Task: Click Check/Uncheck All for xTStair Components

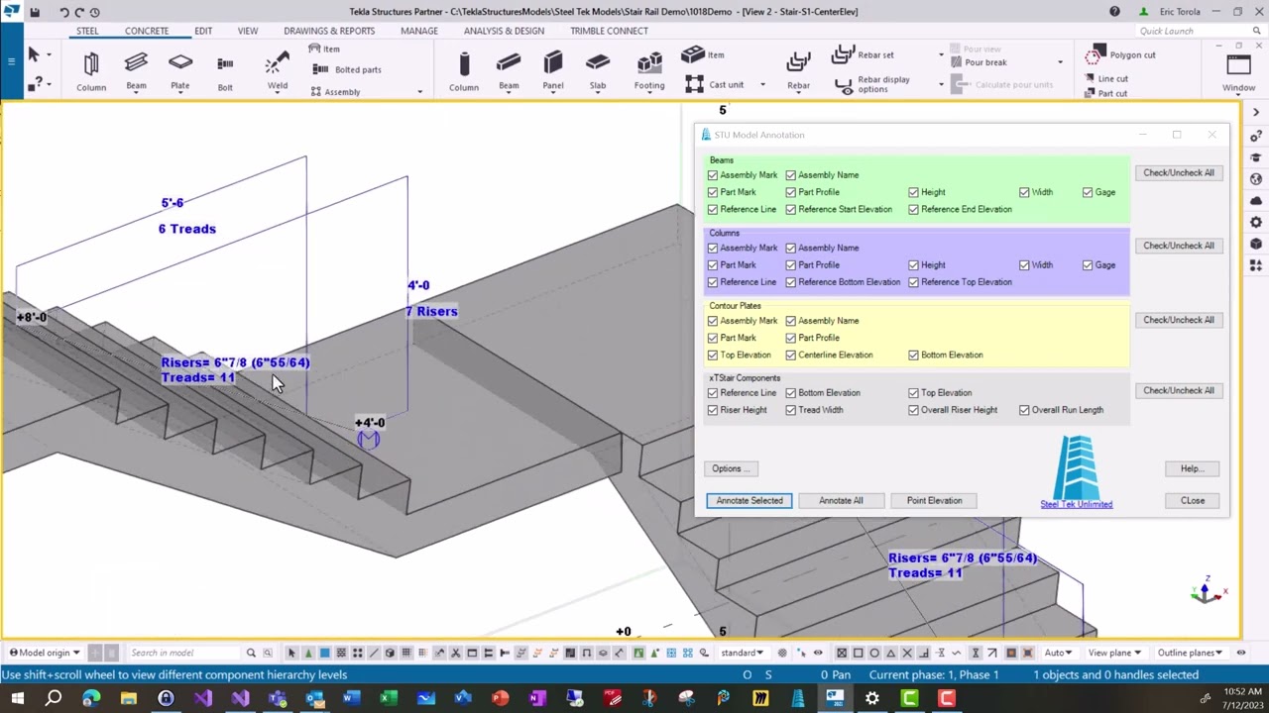Action: [x=1179, y=390]
